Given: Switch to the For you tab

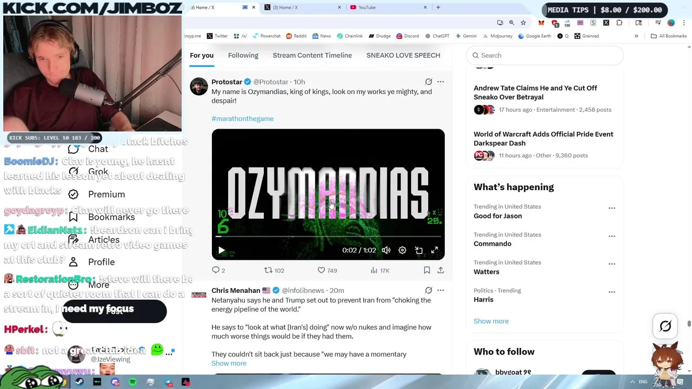Looking at the screenshot, I should [202, 55].
